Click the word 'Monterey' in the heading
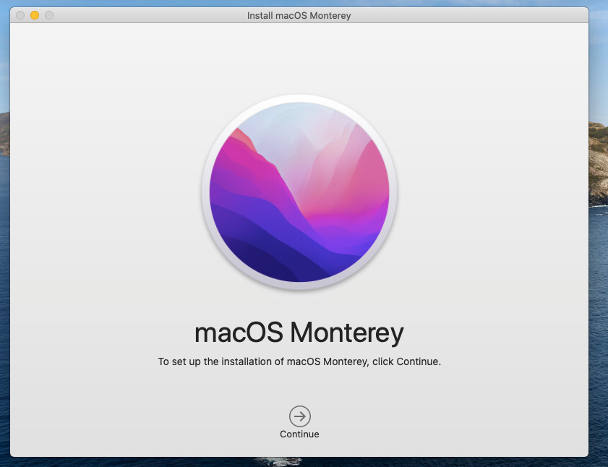Viewport: 608px width, 467px height. point(346,333)
